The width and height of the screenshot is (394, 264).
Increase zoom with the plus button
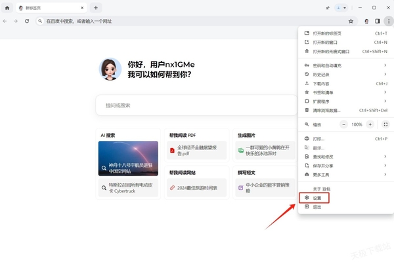(370, 124)
